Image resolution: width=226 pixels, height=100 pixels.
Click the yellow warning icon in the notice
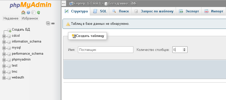68,24
